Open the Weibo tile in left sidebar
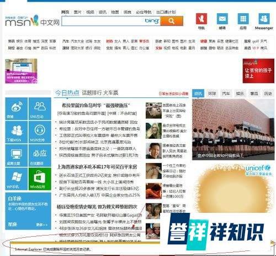The height and width of the screenshot is (256, 276). pos(17,109)
